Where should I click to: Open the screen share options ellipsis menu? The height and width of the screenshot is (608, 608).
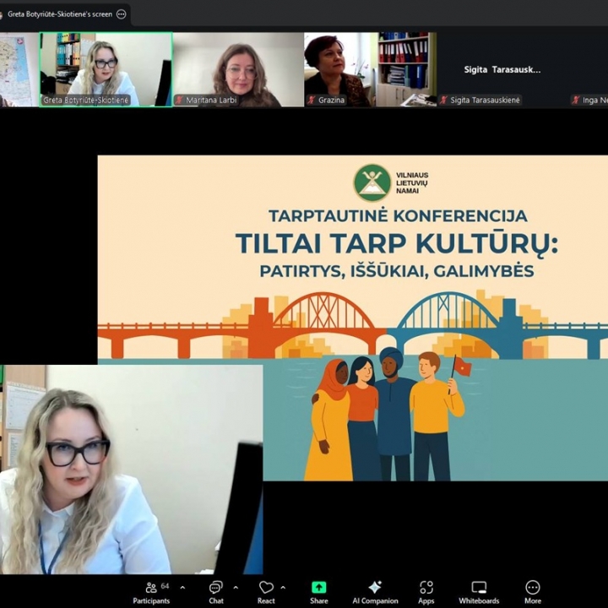[122, 14]
